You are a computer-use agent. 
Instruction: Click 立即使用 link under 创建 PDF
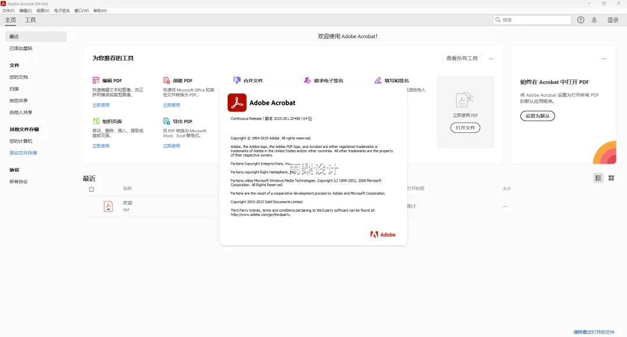click(x=171, y=106)
